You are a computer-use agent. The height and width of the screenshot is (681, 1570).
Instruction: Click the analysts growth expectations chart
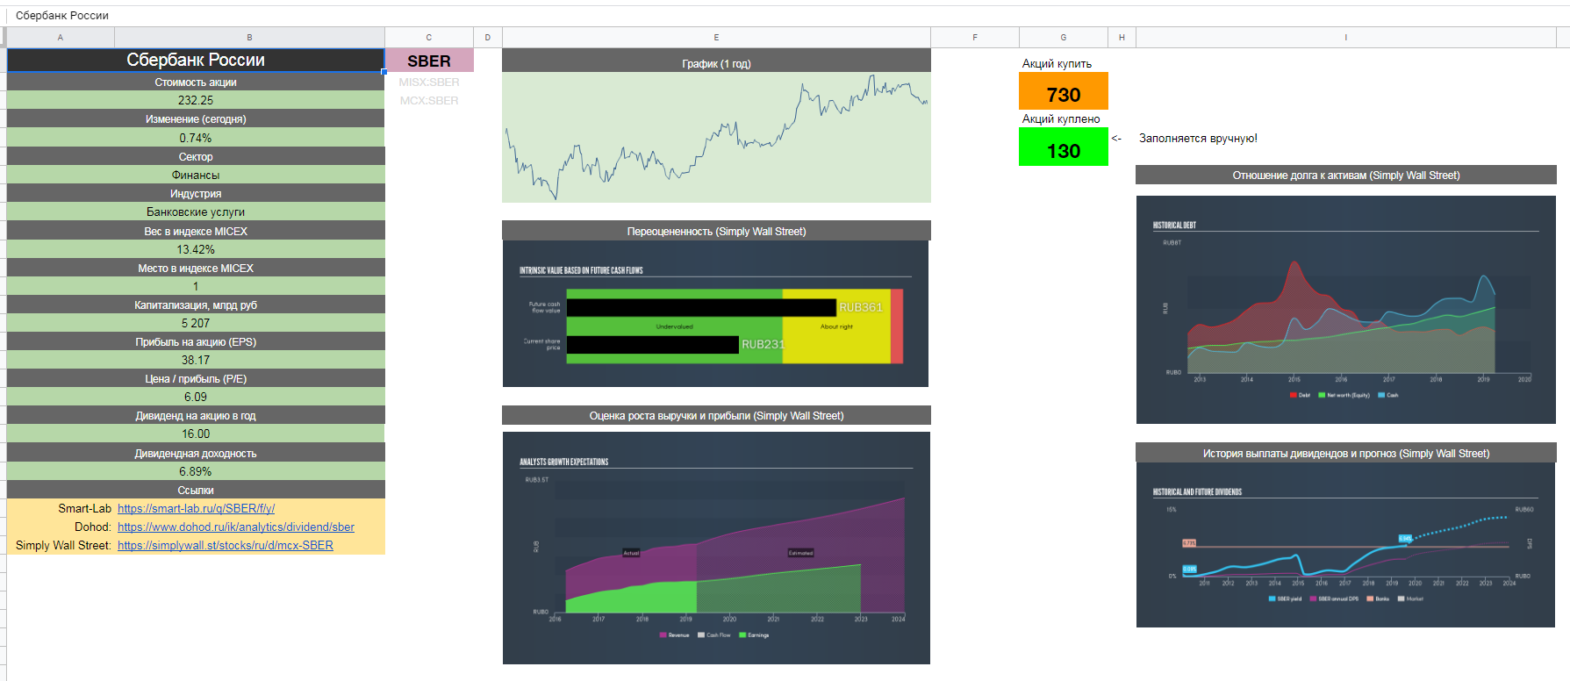click(x=716, y=548)
